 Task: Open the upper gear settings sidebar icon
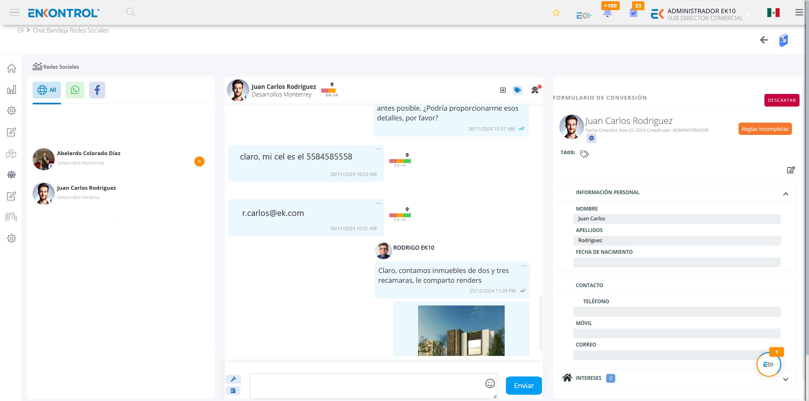coord(11,111)
